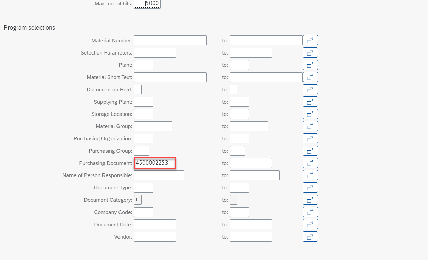The height and width of the screenshot is (260, 428).
Task: Select the Document Category field showing F
Action: [138, 200]
